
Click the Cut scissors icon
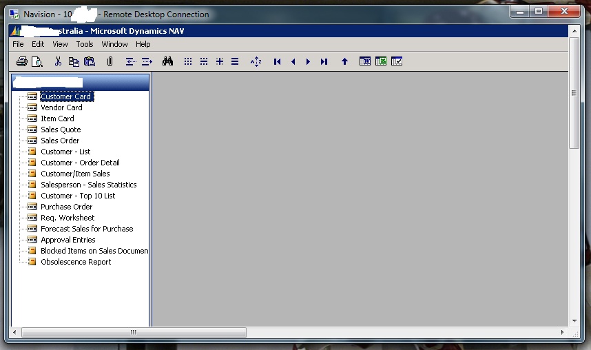click(58, 61)
